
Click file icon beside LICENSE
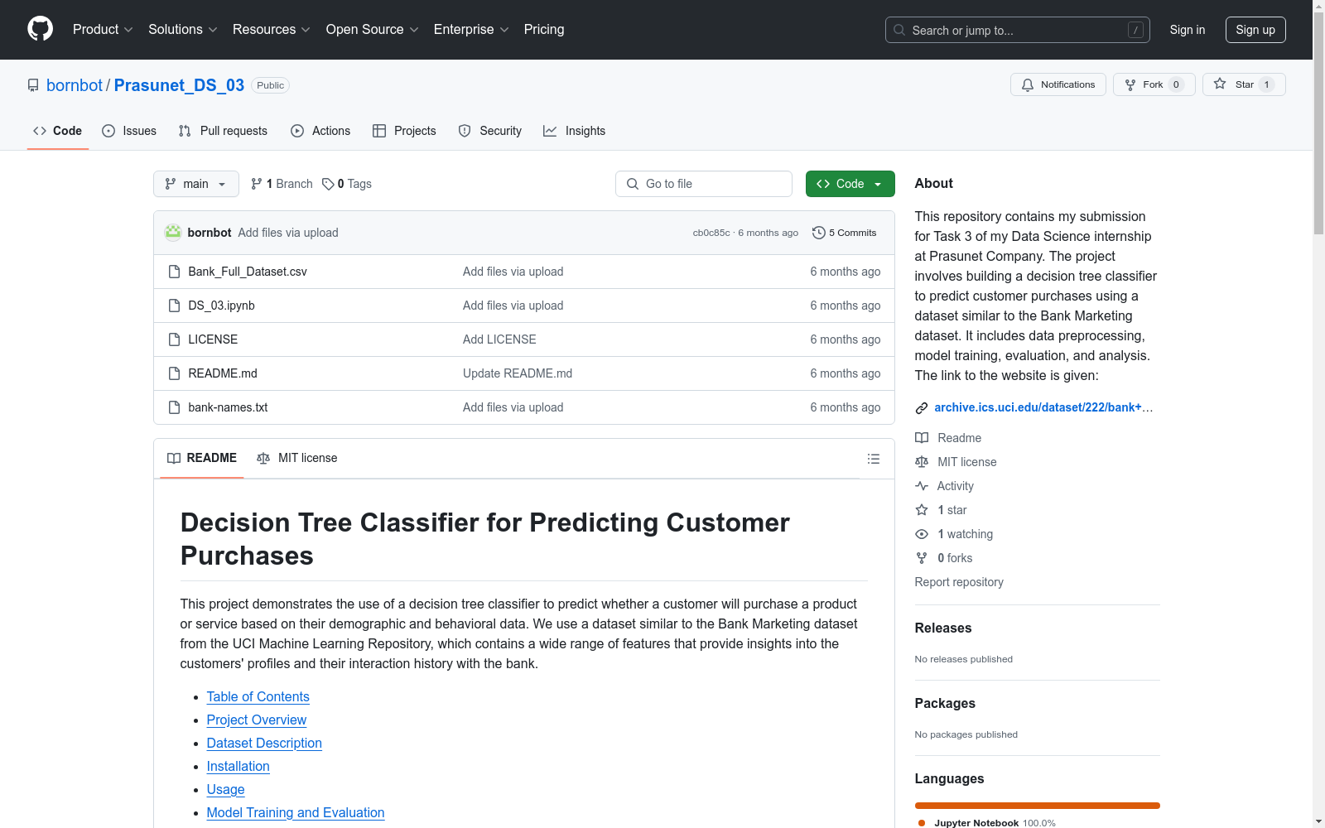click(174, 339)
